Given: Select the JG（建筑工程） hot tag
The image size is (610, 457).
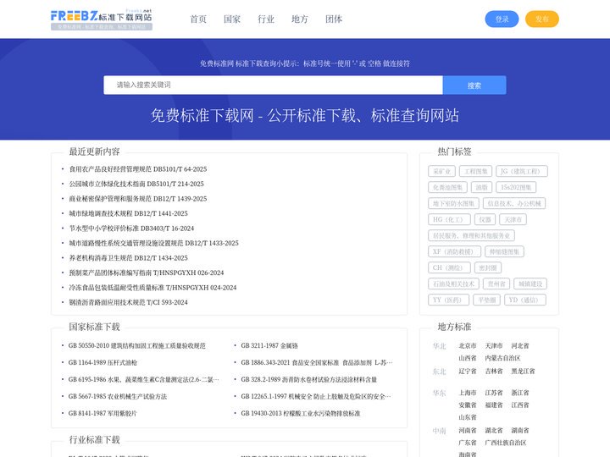Looking at the screenshot, I should 522,171.
